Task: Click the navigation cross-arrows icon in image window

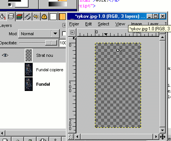Action: tap(163, 137)
